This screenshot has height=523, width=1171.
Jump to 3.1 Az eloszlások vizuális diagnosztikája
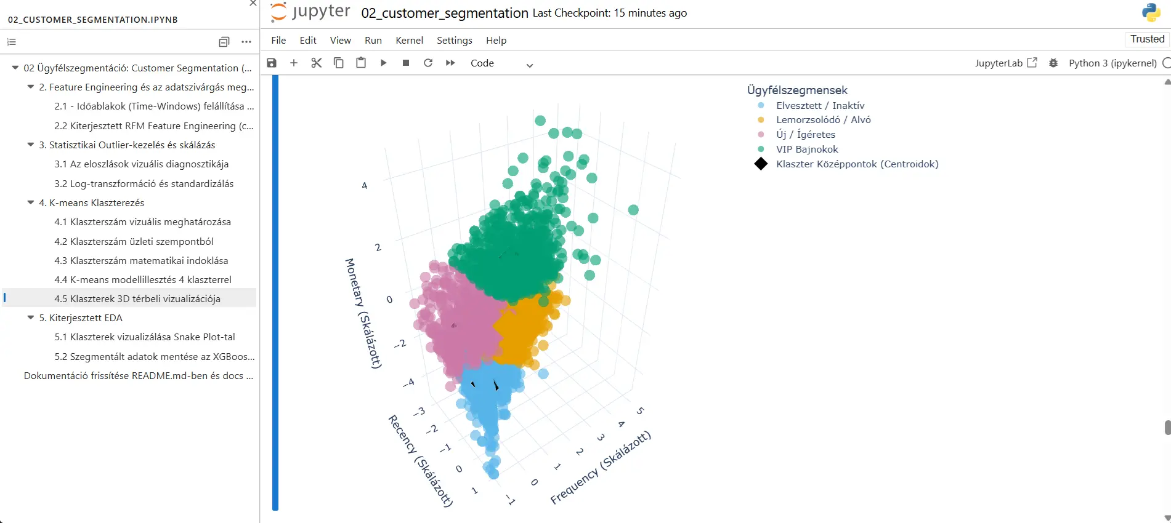142,164
